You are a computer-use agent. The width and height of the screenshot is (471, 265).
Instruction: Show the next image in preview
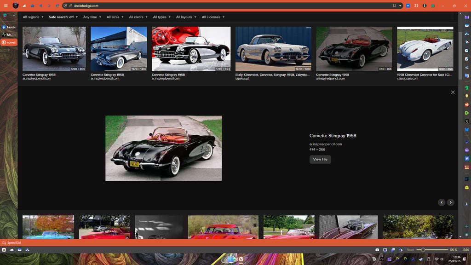click(x=451, y=202)
